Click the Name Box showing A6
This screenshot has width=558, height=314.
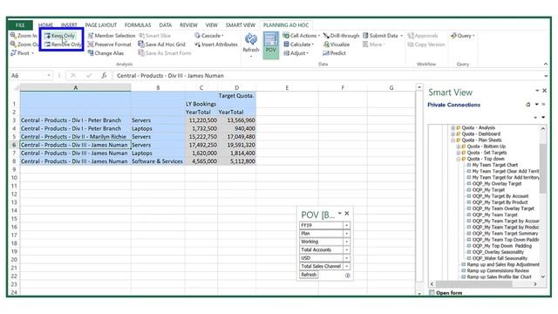[31, 76]
